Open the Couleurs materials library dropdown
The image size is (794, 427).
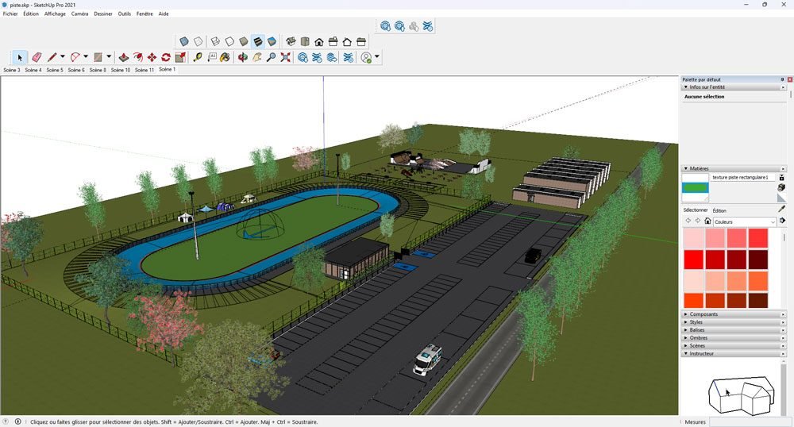pos(745,221)
